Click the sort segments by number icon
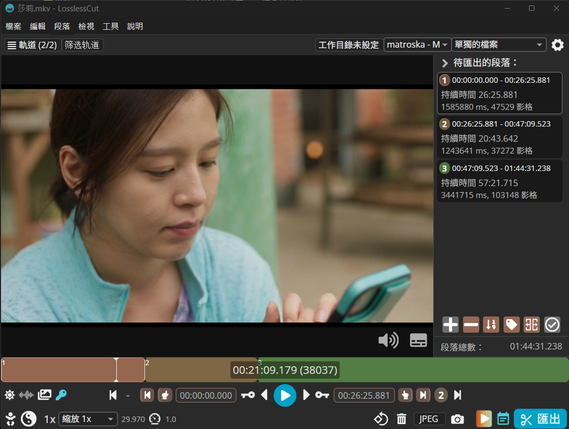Image resolution: width=569 pixels, height=429 pixels. (x=491, y=325)
